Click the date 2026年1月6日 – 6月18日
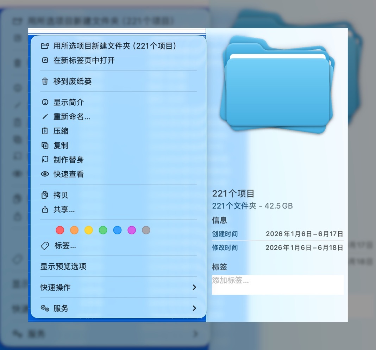 pyautogui.click(x=304, y=247)
